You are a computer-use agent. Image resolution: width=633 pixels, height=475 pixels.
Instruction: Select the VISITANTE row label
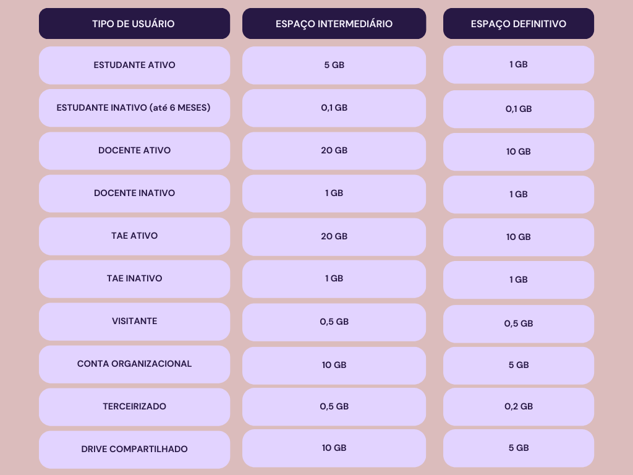tap(134, 321)
